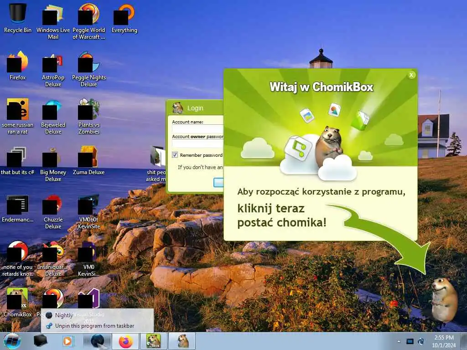
Task: Select Bejeweled Deluxe desktop icon
Action: pyautogui.click(x=53, y=116)
